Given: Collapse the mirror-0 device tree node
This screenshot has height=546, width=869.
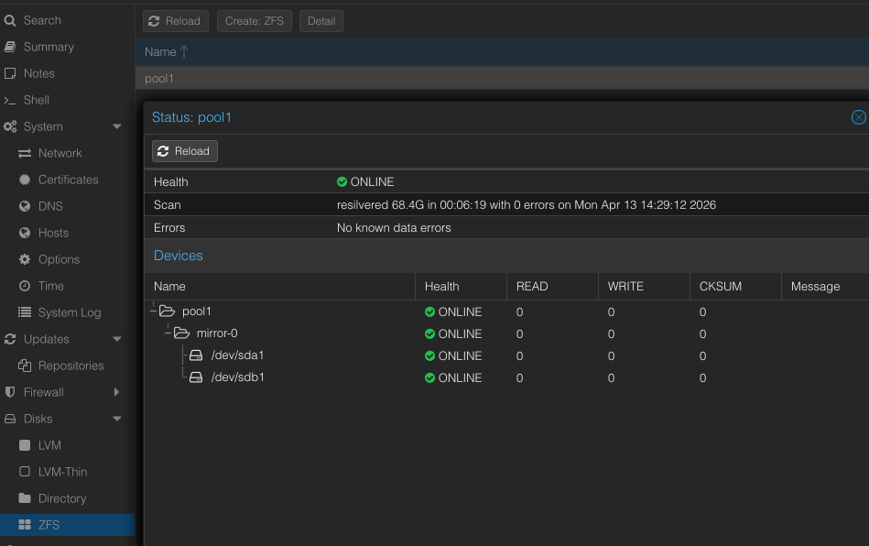Looking at the screenshot, I should click(168, 333).
